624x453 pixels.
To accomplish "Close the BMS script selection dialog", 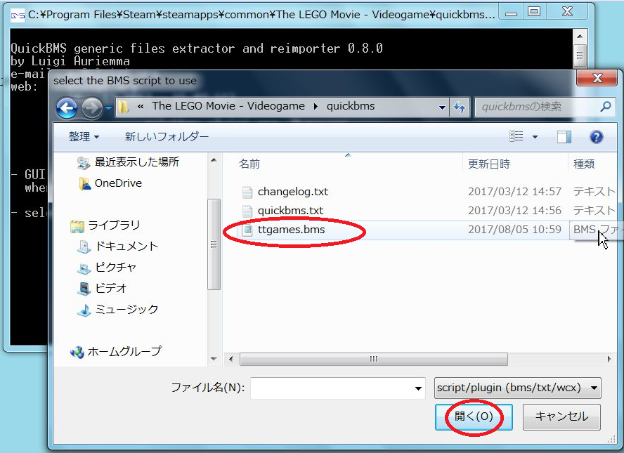I will (x=597, y=78).
